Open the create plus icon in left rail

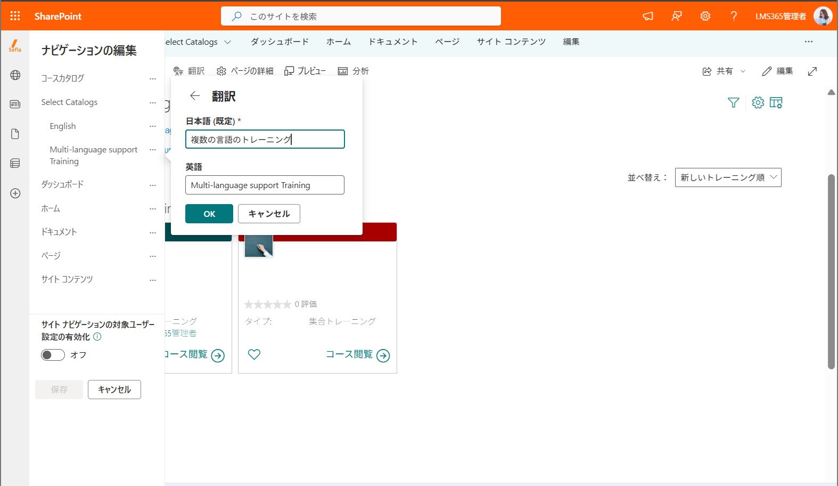coord(15,193)
